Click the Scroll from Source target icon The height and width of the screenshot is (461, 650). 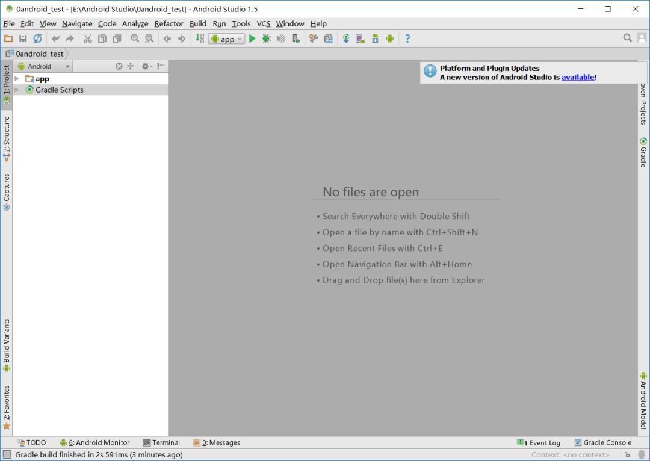tap(119, 66)
